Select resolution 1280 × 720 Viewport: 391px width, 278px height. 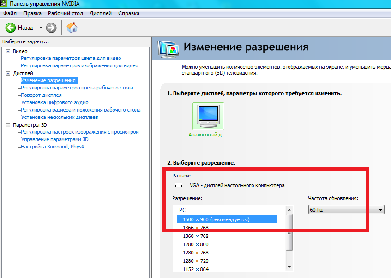click(x=196, y=261)
